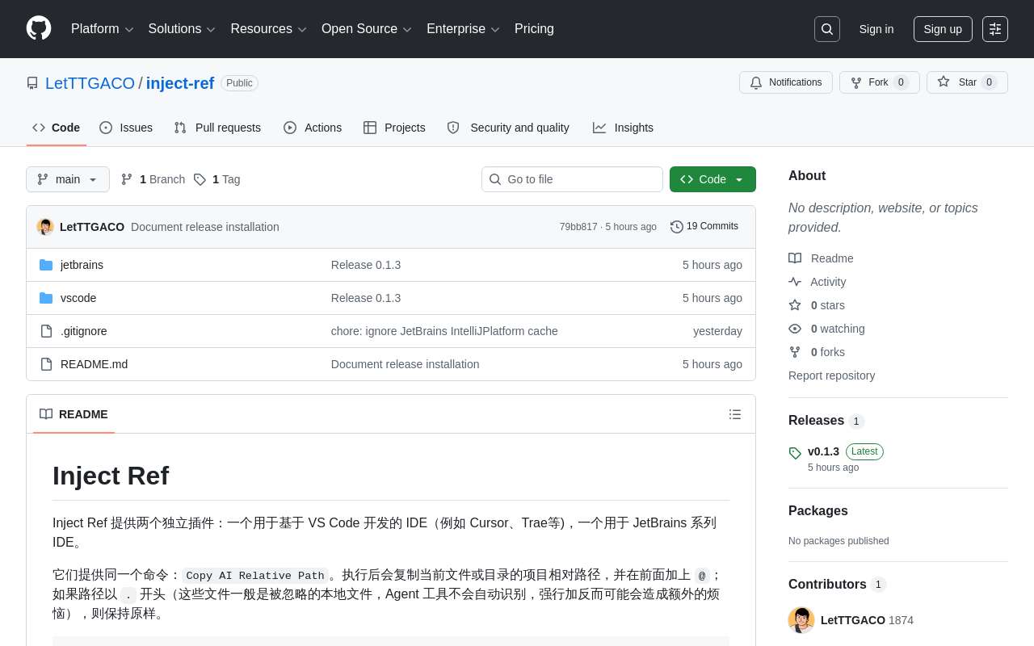Expand the Enterprise menu
The width and height of the screenshot is (1034, 646).
tap(463, 29)
